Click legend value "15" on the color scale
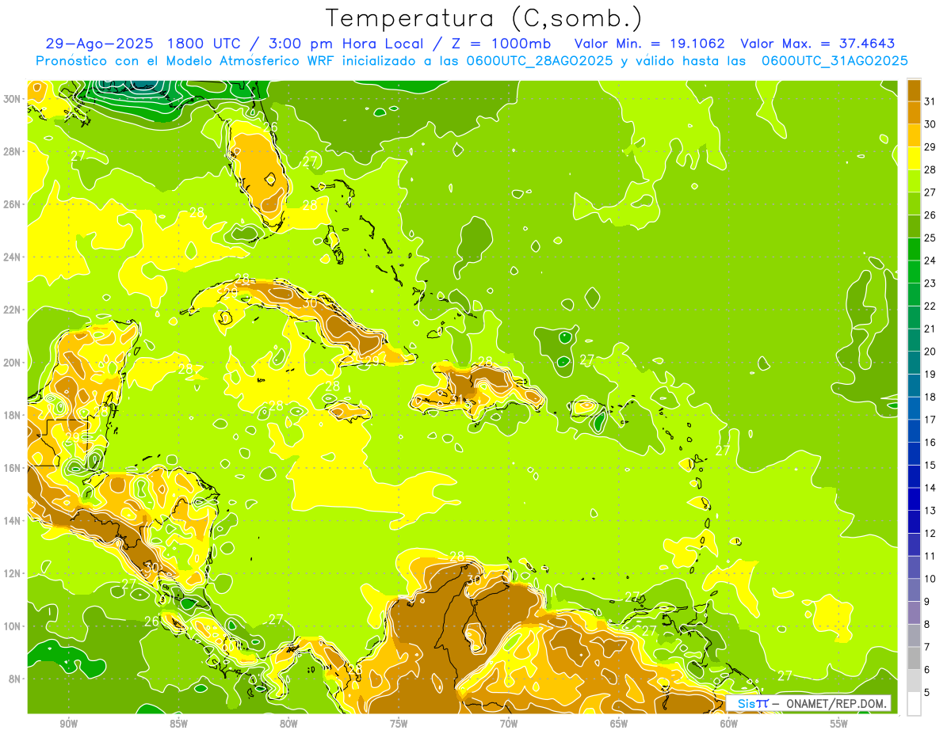 coord(930,466)
